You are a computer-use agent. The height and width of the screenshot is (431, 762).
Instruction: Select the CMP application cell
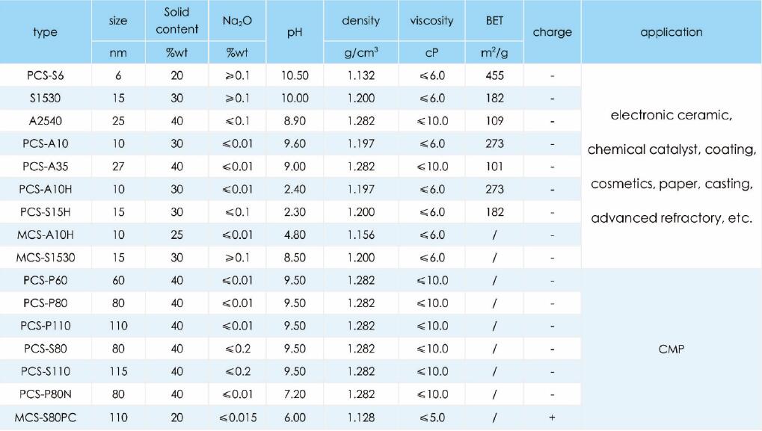point(671,349)
